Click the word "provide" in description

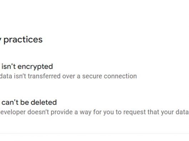[x=61, y=113]
